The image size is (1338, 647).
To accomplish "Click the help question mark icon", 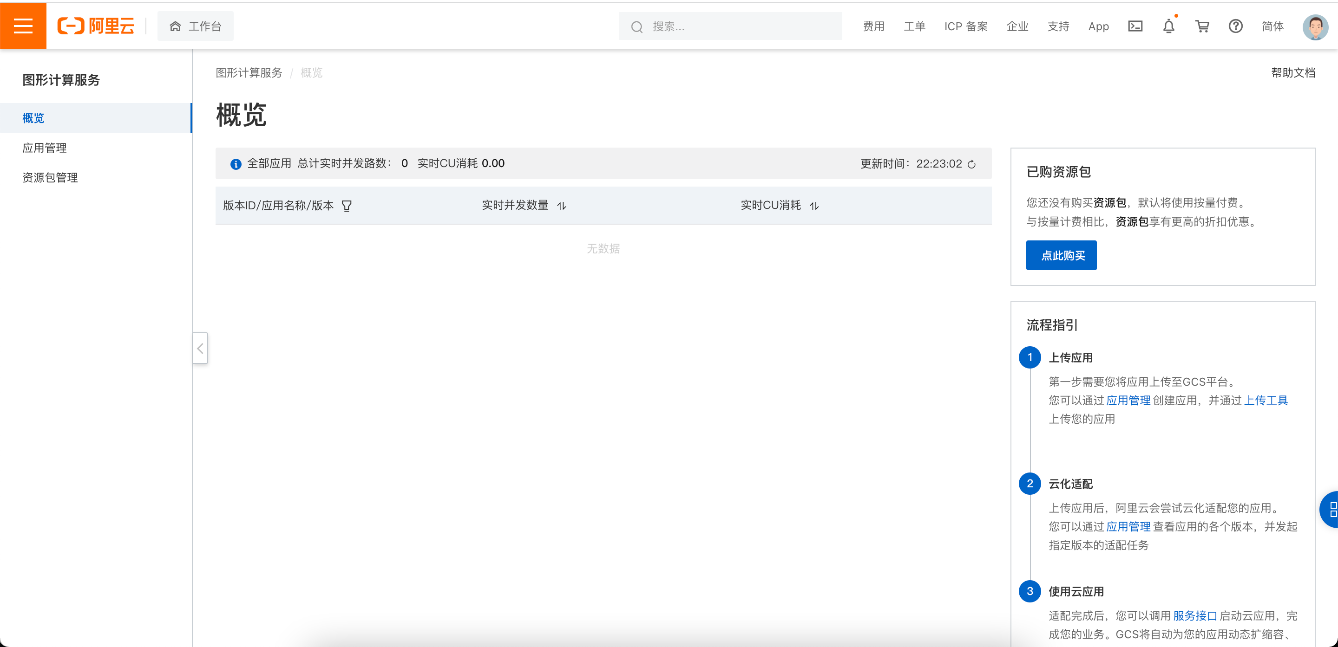I will tap(1235, 26).
